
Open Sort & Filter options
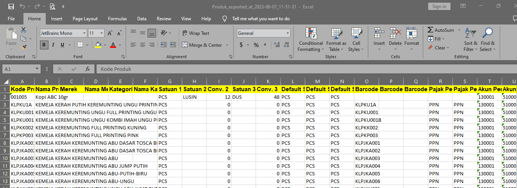pyautogui.click(x=470, y=39)
